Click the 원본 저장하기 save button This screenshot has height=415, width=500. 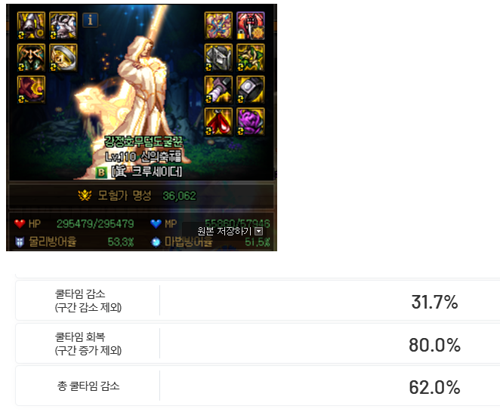[224, 231]
